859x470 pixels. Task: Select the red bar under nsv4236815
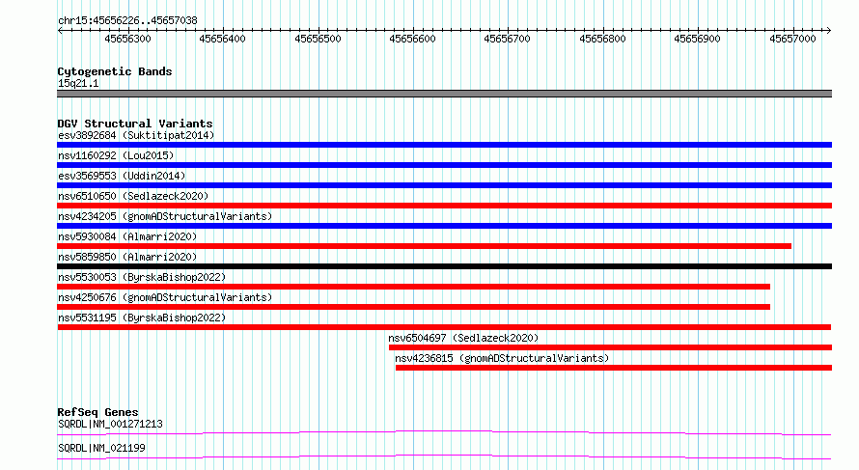click(614, 368)
